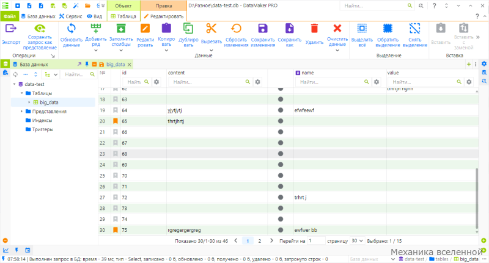Screen dimensions: 489x263
Task: Toggle the gray circle in row 24
Action: (x=281, y=165)
